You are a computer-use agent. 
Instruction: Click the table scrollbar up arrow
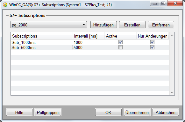click(x=172, y=35)
